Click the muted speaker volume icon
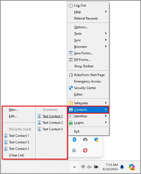Image resolution: width=141 pixels, height=174 pixels. 89,167
